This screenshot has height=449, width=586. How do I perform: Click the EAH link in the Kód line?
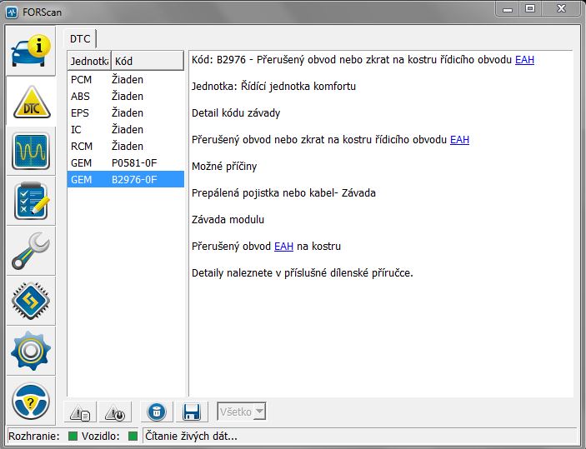click(524, 60)
